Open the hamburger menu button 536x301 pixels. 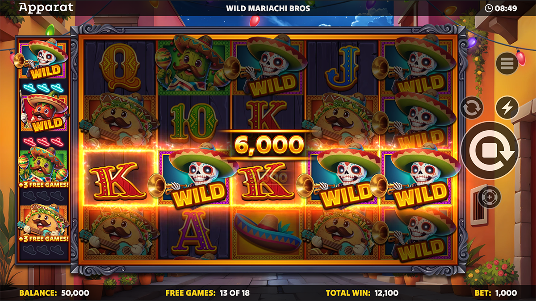[507, 64]
